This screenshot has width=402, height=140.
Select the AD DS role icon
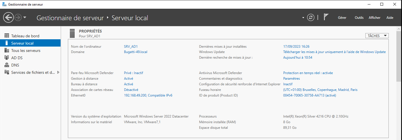(7, 58)
